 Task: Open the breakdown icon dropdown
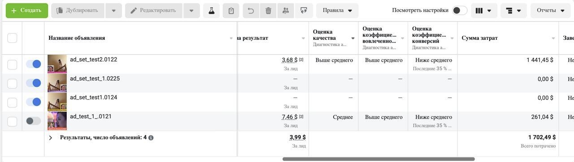514,10
